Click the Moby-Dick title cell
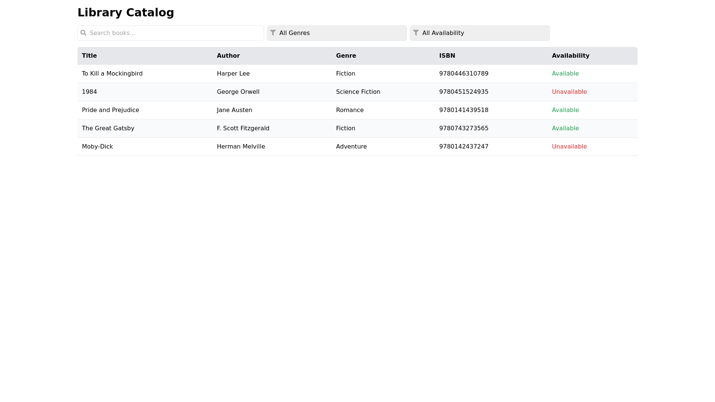 (97, 147)
